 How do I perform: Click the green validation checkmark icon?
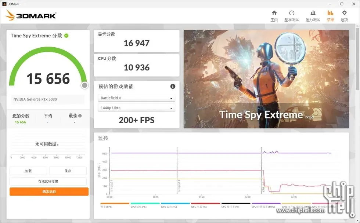(66, 36)
